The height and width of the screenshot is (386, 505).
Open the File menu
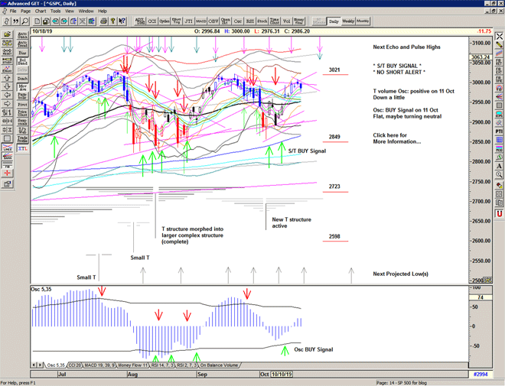point(13,11)
